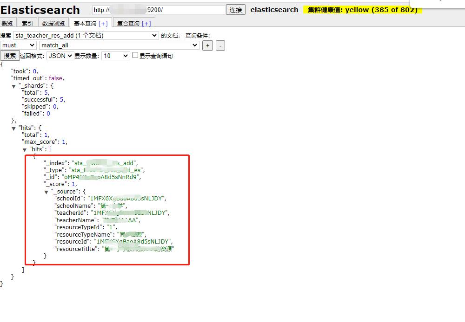Click the "_id" value line
The width and height of the screenshot is (465, 322).
coord(92,177)
